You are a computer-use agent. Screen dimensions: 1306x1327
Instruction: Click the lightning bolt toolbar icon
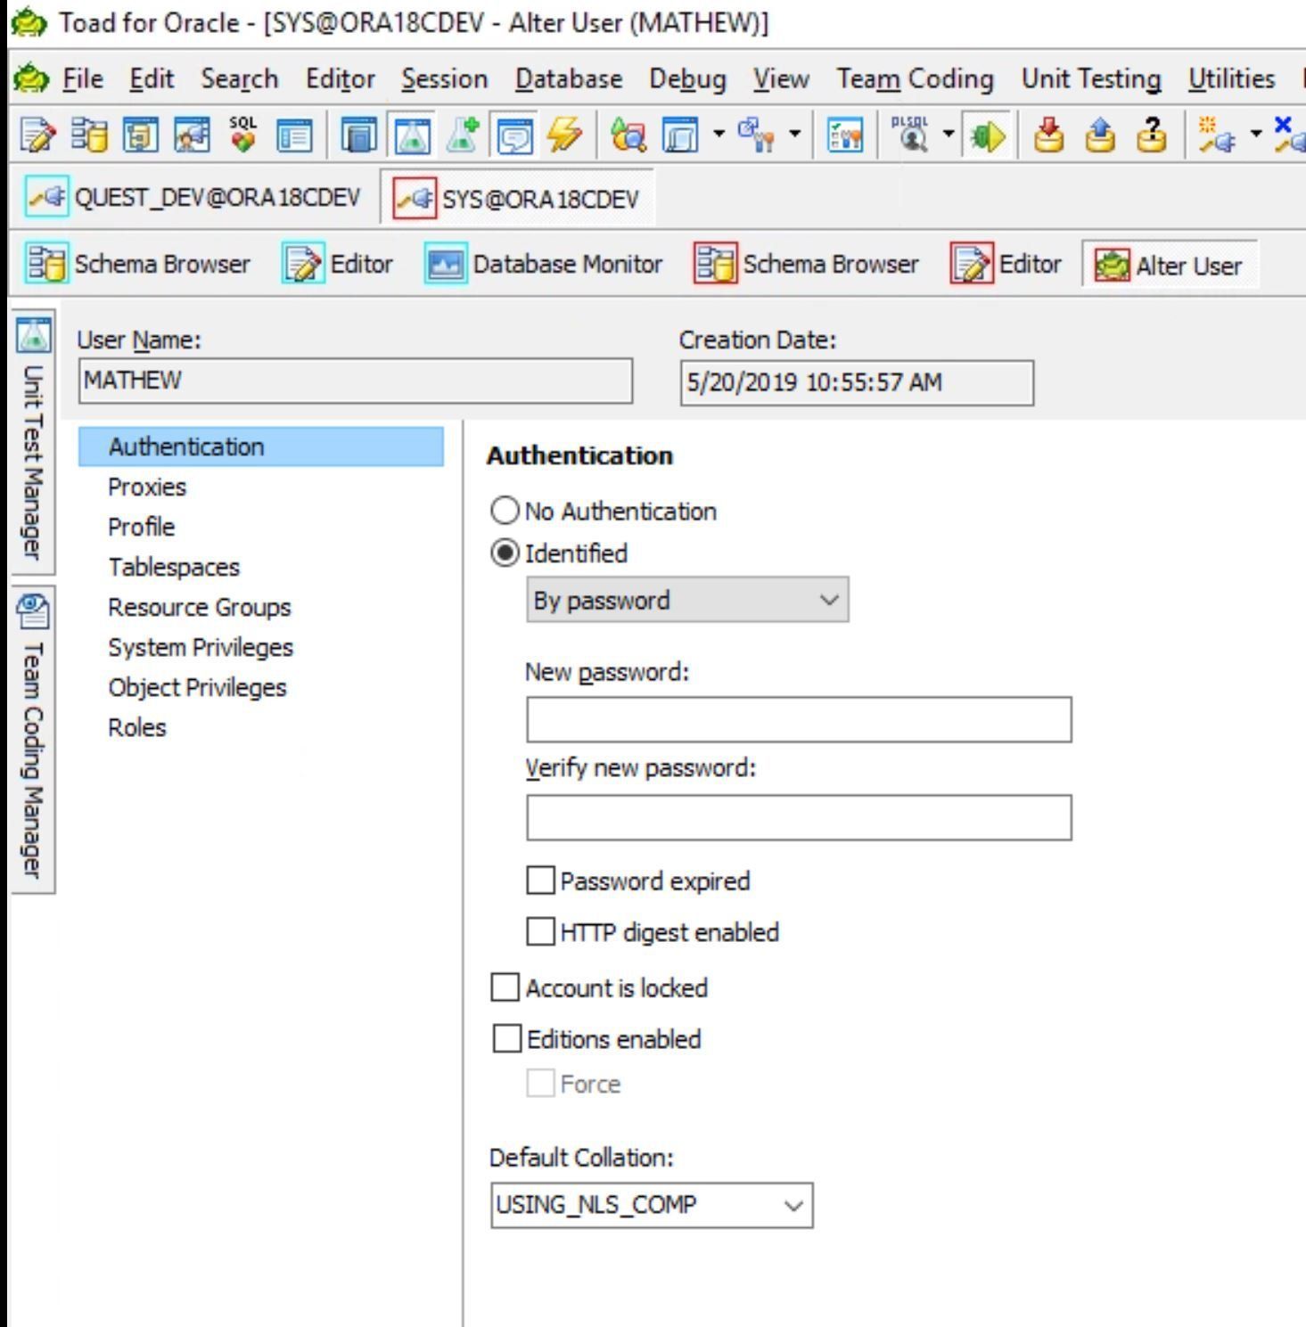(x=563, y=135)
